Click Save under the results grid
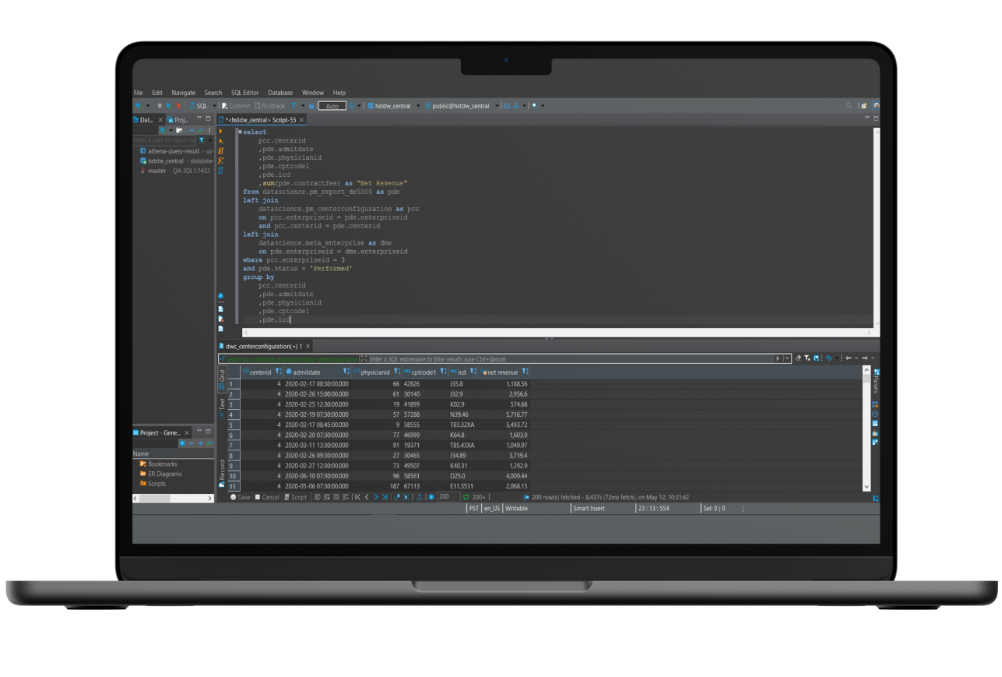Screen dimensions: 1002x677 [x=240, y=496]
